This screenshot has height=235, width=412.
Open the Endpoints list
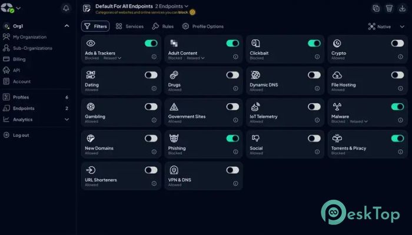[35, 108]
